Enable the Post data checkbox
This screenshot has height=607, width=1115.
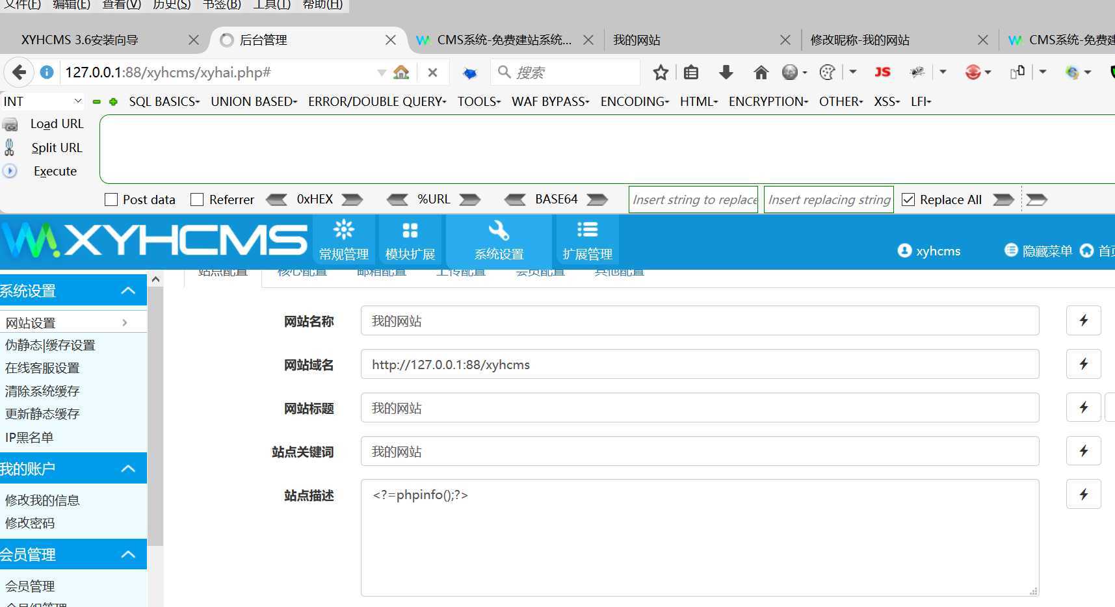111,200
